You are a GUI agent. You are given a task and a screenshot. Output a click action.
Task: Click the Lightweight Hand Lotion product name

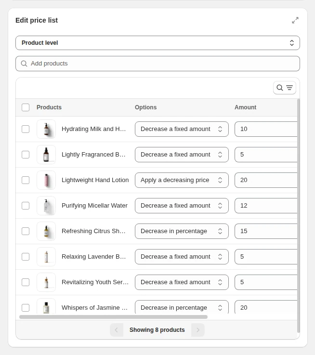click(95, 180)
